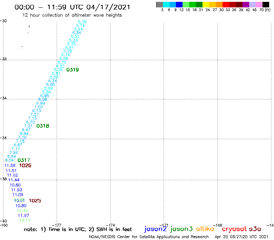The width and height of the screenshot is (274, 240).
Task: Click the -174 longitude axis label
Action: click(110, 225)
